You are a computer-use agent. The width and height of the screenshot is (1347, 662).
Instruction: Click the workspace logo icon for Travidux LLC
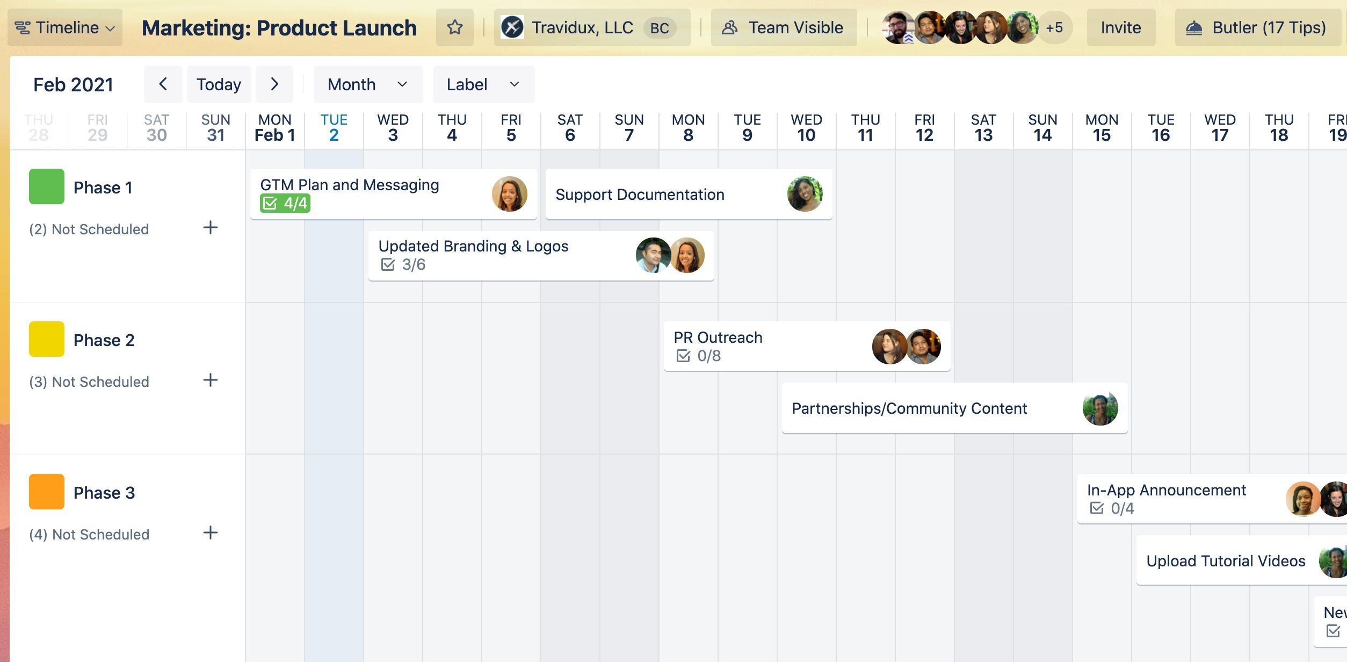pos(512,27)
